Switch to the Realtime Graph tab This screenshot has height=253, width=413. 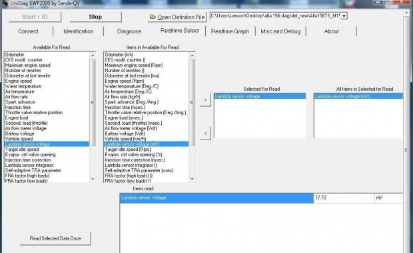coord(230,31)
